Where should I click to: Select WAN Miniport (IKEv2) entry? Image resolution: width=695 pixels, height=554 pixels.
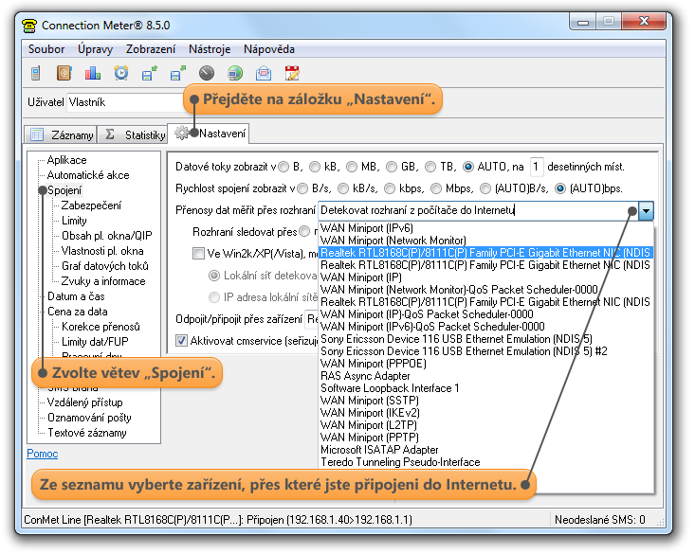tap(486, 413)
